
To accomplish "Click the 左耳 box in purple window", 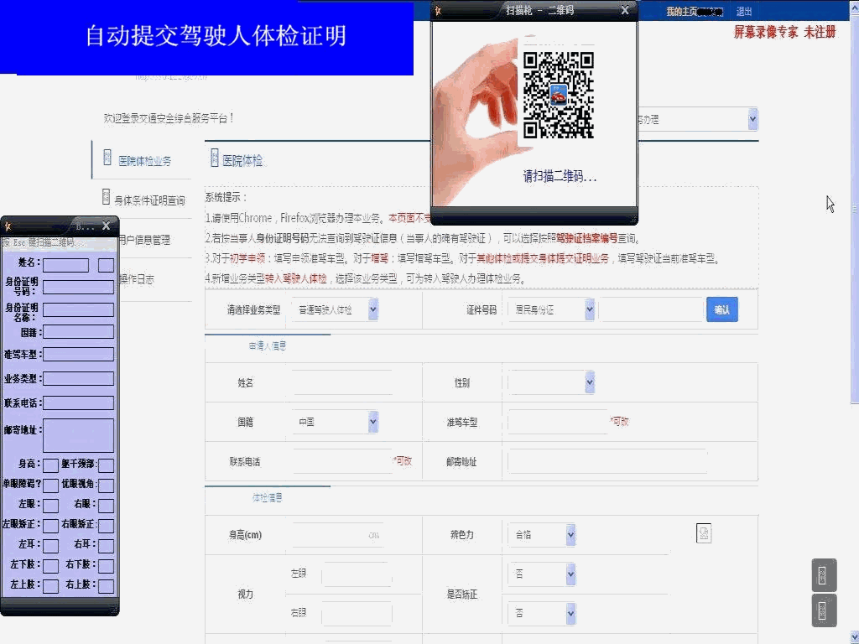I will pyautogui.click(x=50, y=545).
